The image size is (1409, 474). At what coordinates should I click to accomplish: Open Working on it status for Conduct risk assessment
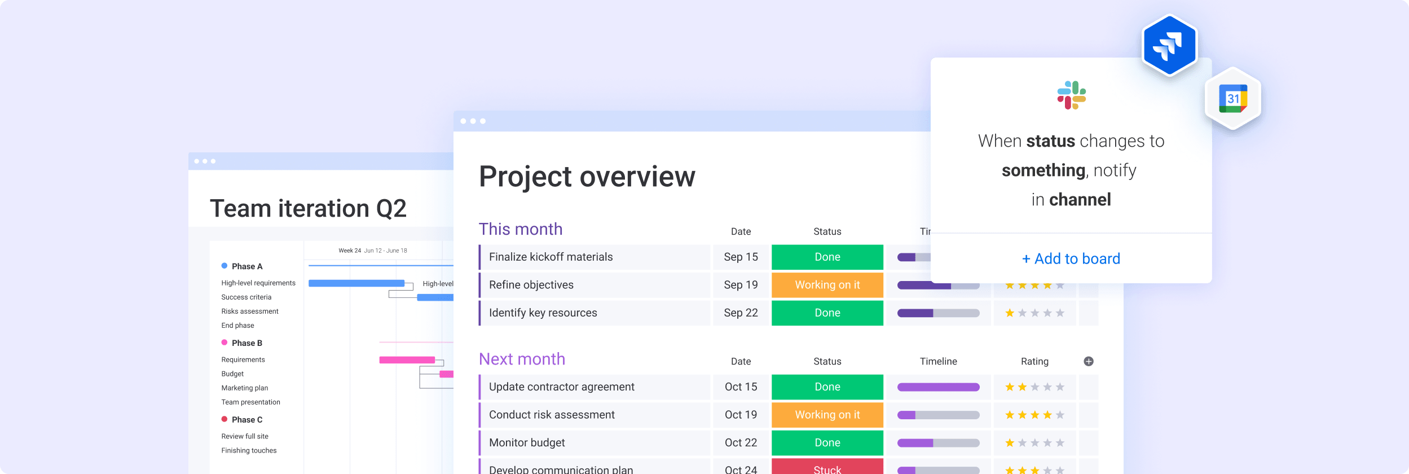[827, 415]
